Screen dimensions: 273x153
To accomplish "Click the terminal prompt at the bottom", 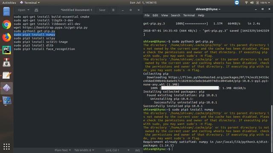I will point(157,149).
